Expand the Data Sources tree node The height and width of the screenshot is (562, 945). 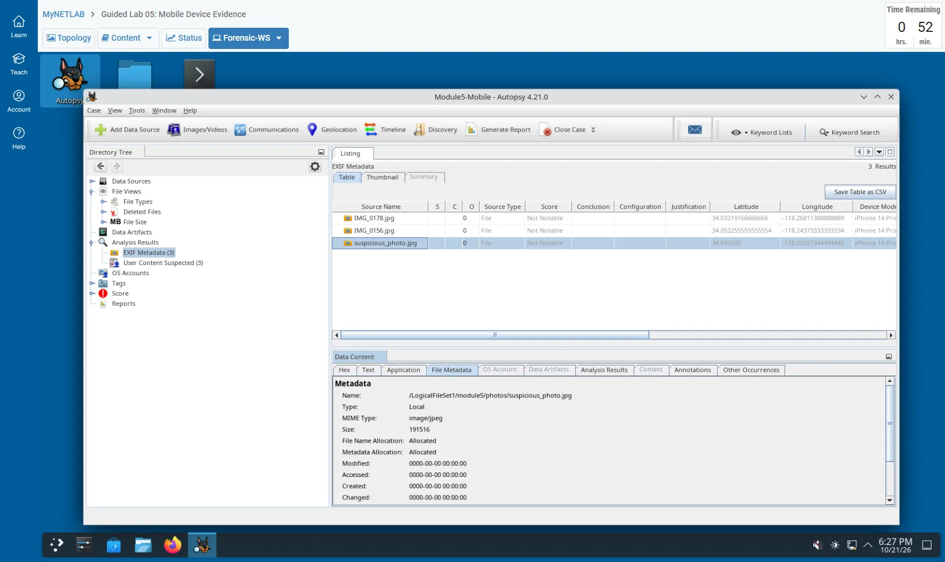(x=92, y=181)
